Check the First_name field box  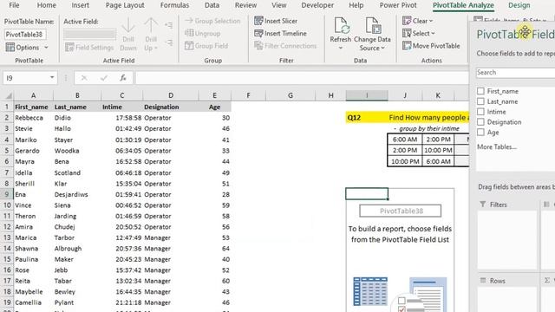pyautogui.click(x=480, y=91)
